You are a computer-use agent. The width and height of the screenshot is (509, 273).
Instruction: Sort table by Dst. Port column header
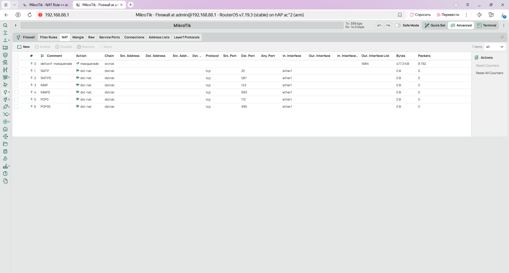[x=248, y=56]
